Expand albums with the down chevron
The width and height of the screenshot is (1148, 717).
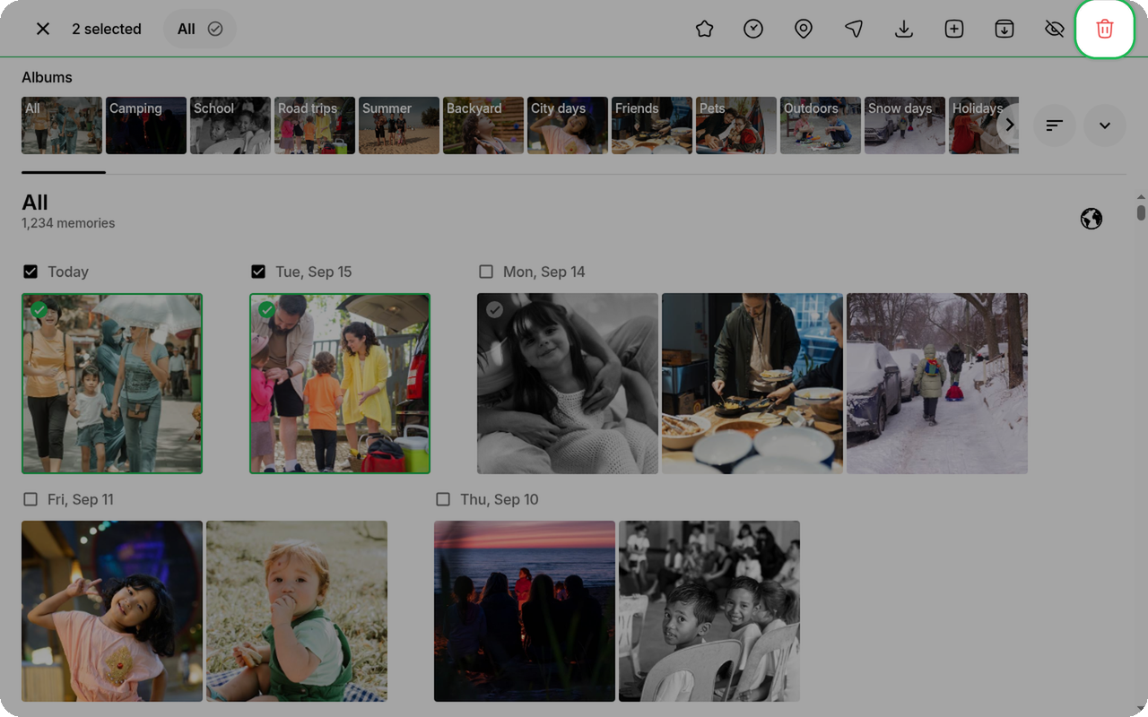pyautogui.click(x=1105, y=125)
